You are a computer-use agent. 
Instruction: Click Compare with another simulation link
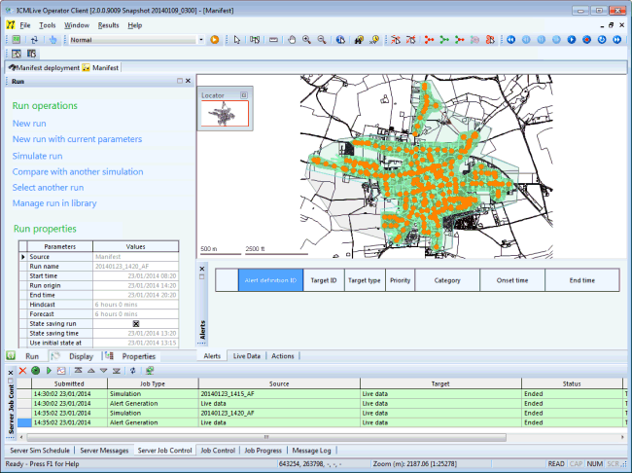(78, 171)
